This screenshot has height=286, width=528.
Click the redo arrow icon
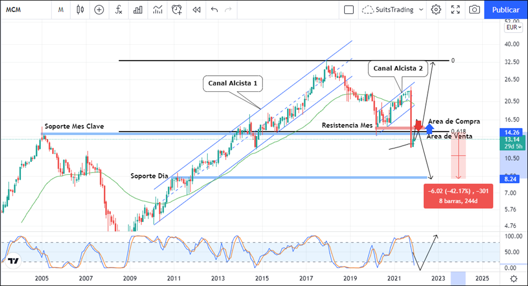pyautogui.click(x=229, y=10)
